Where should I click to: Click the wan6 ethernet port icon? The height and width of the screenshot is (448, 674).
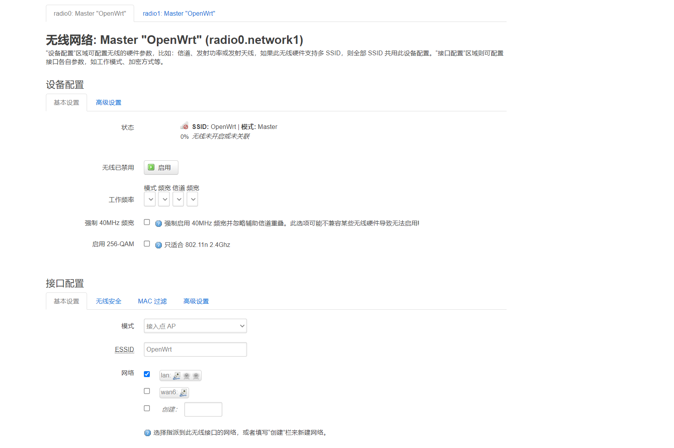(x=184, y=393)
